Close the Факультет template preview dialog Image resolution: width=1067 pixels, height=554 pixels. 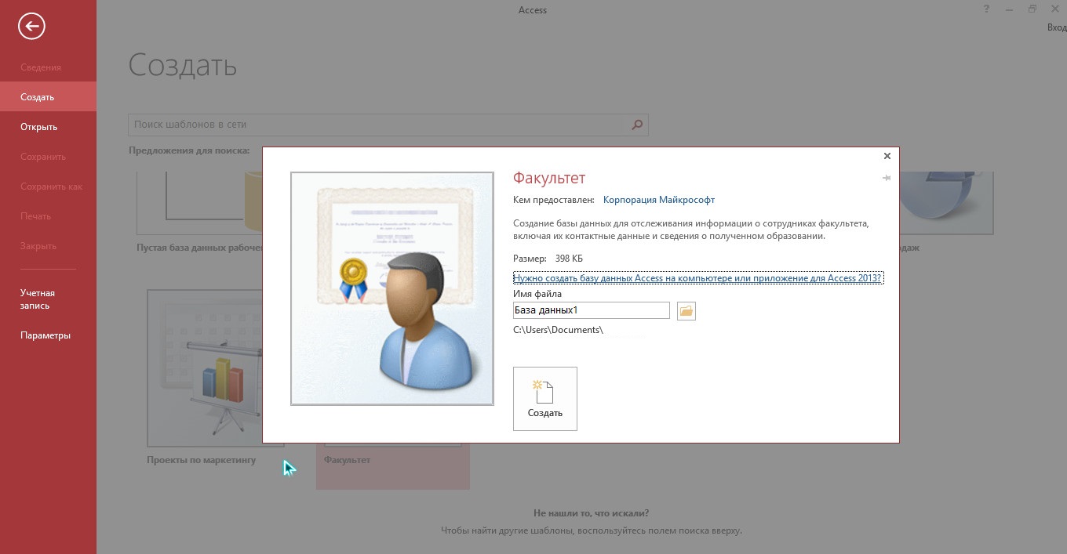pyautogui.click(x=887, y=156)
